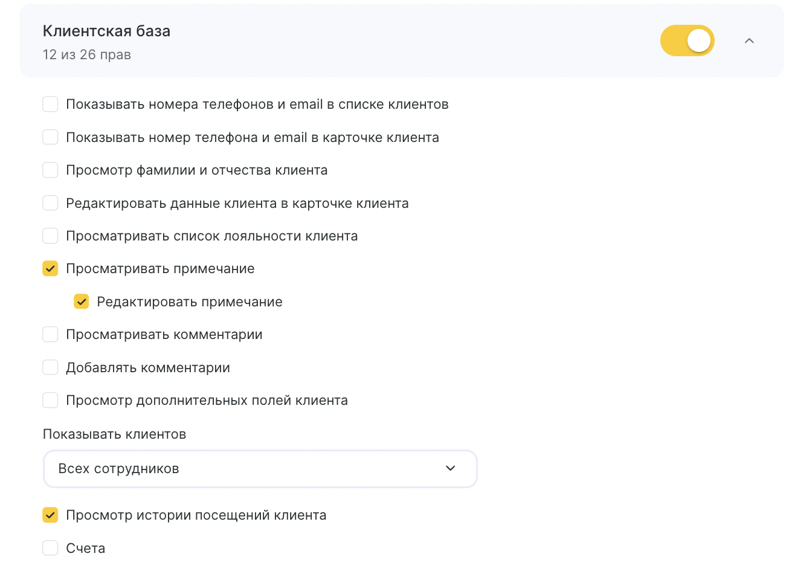The width and height of the screenshot is (789, 568).
Task: Click the 12 из 26 прав subtitle
Action: pos(87,54)
